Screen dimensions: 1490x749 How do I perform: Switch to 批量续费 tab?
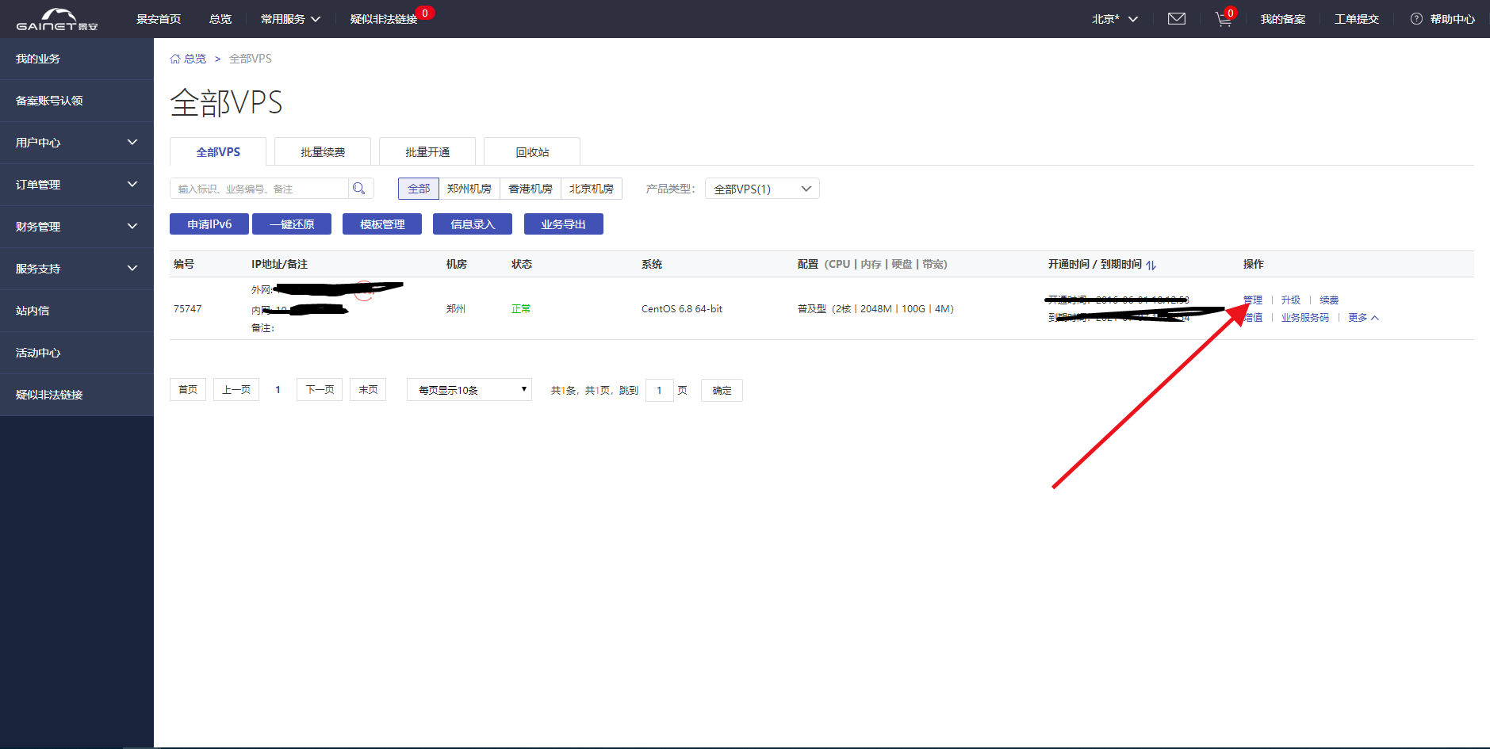(323, 152)
